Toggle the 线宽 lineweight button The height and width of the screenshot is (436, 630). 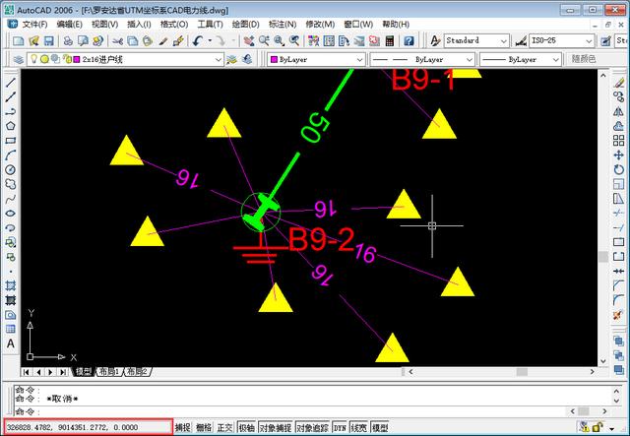tap(359, 428)
